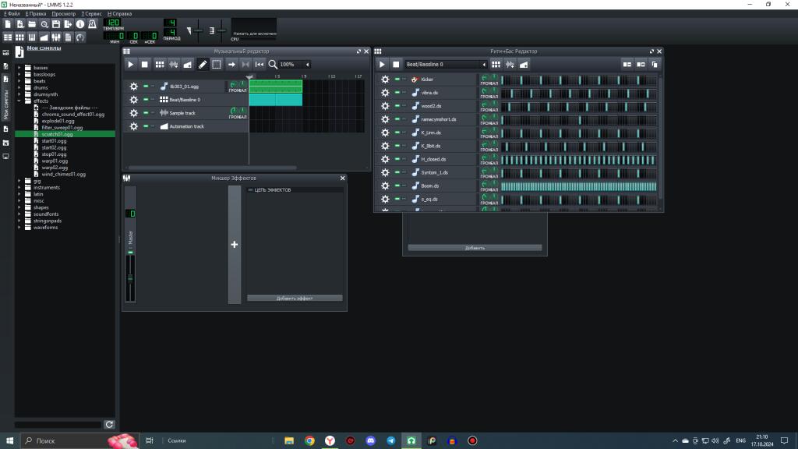Select the edit/selection mode in song editor
The image size is (798, 449).
tap(217, 65)
